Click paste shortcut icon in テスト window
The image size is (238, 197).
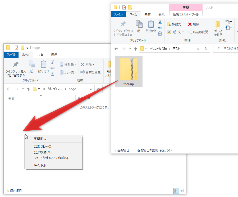coord(160,33)
